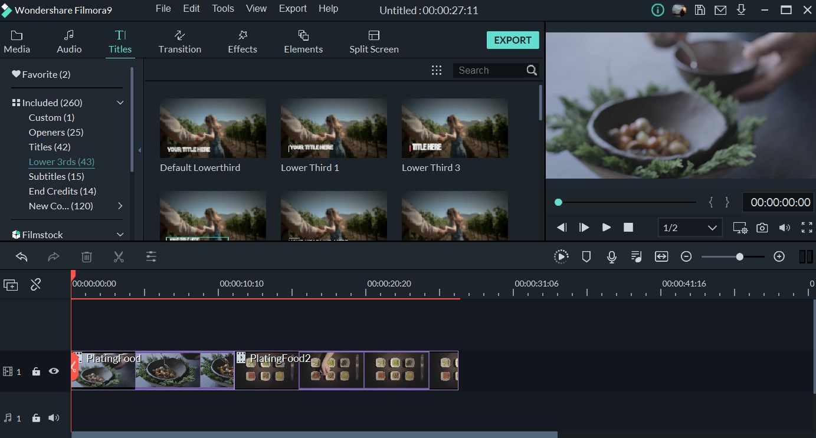The image size is (816, 438).
Task: Start a voiceover recording with the microphone icon
Action: tap(611, 256)
